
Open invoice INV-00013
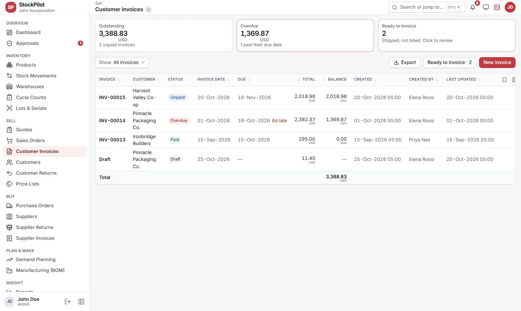coord(112,140)
